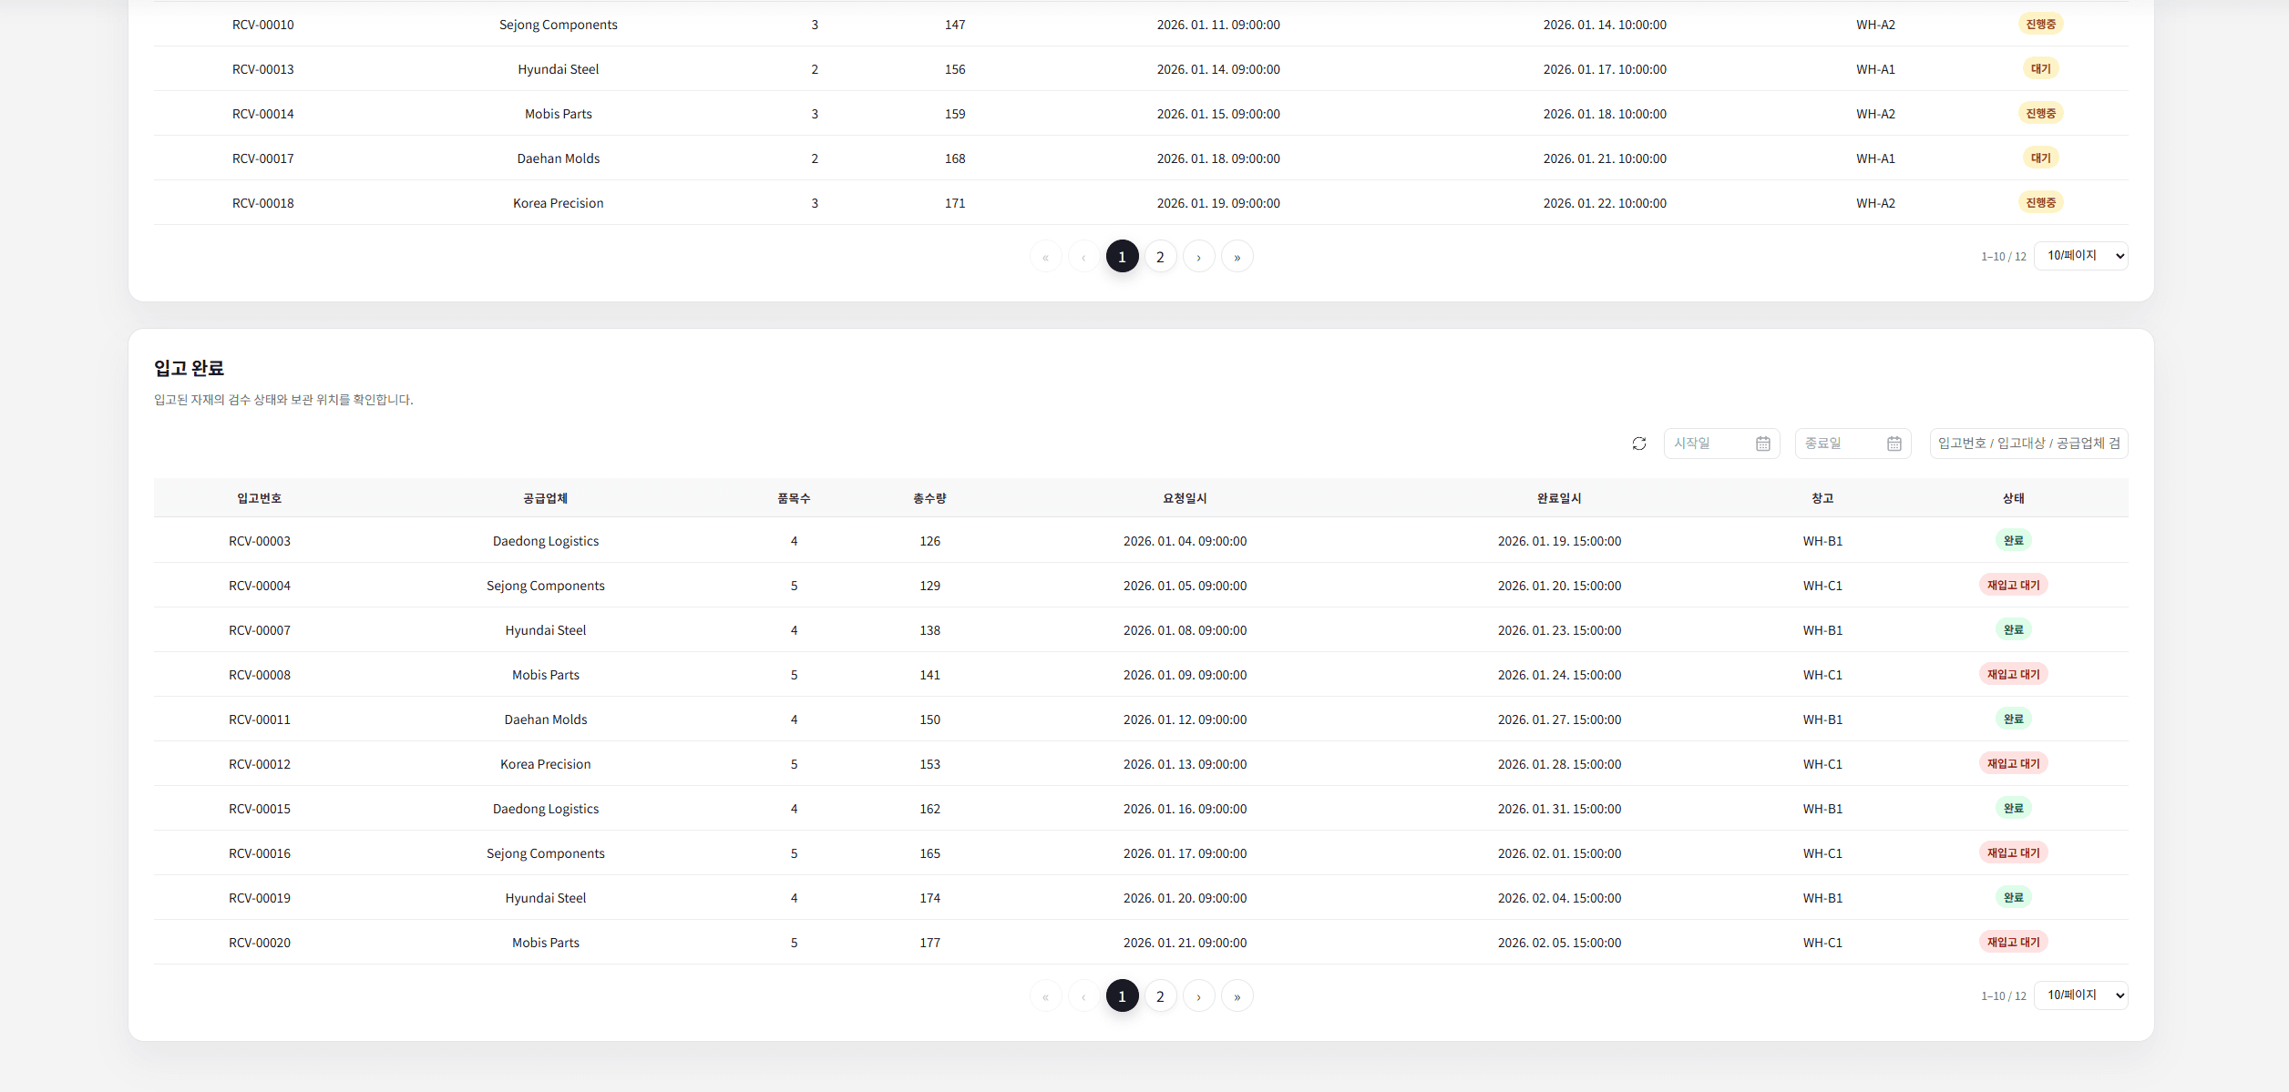Click 완료 status badge for RCV-00003
Screen dimensions: 2289x1092
(x=2013, y=540)
